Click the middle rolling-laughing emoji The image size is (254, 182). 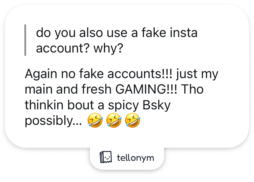[114, 121]
